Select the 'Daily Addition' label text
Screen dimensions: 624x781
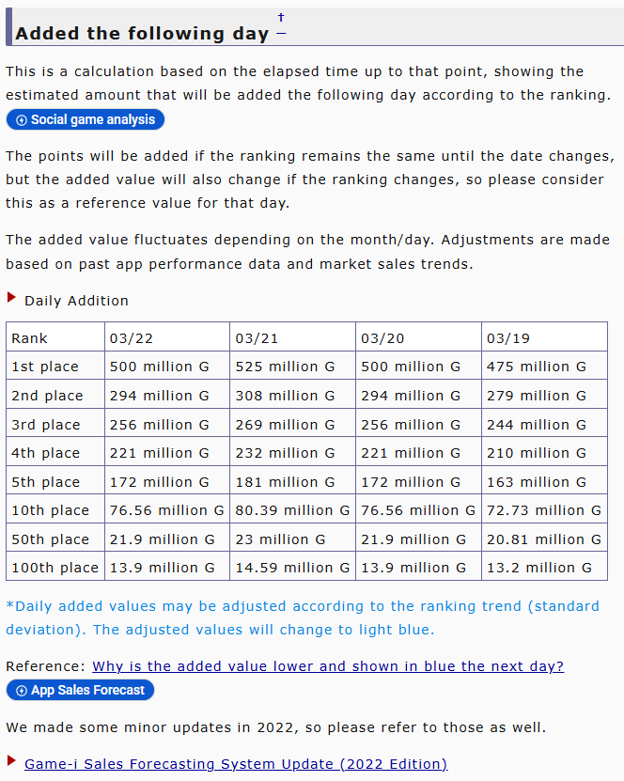(77, 301)
